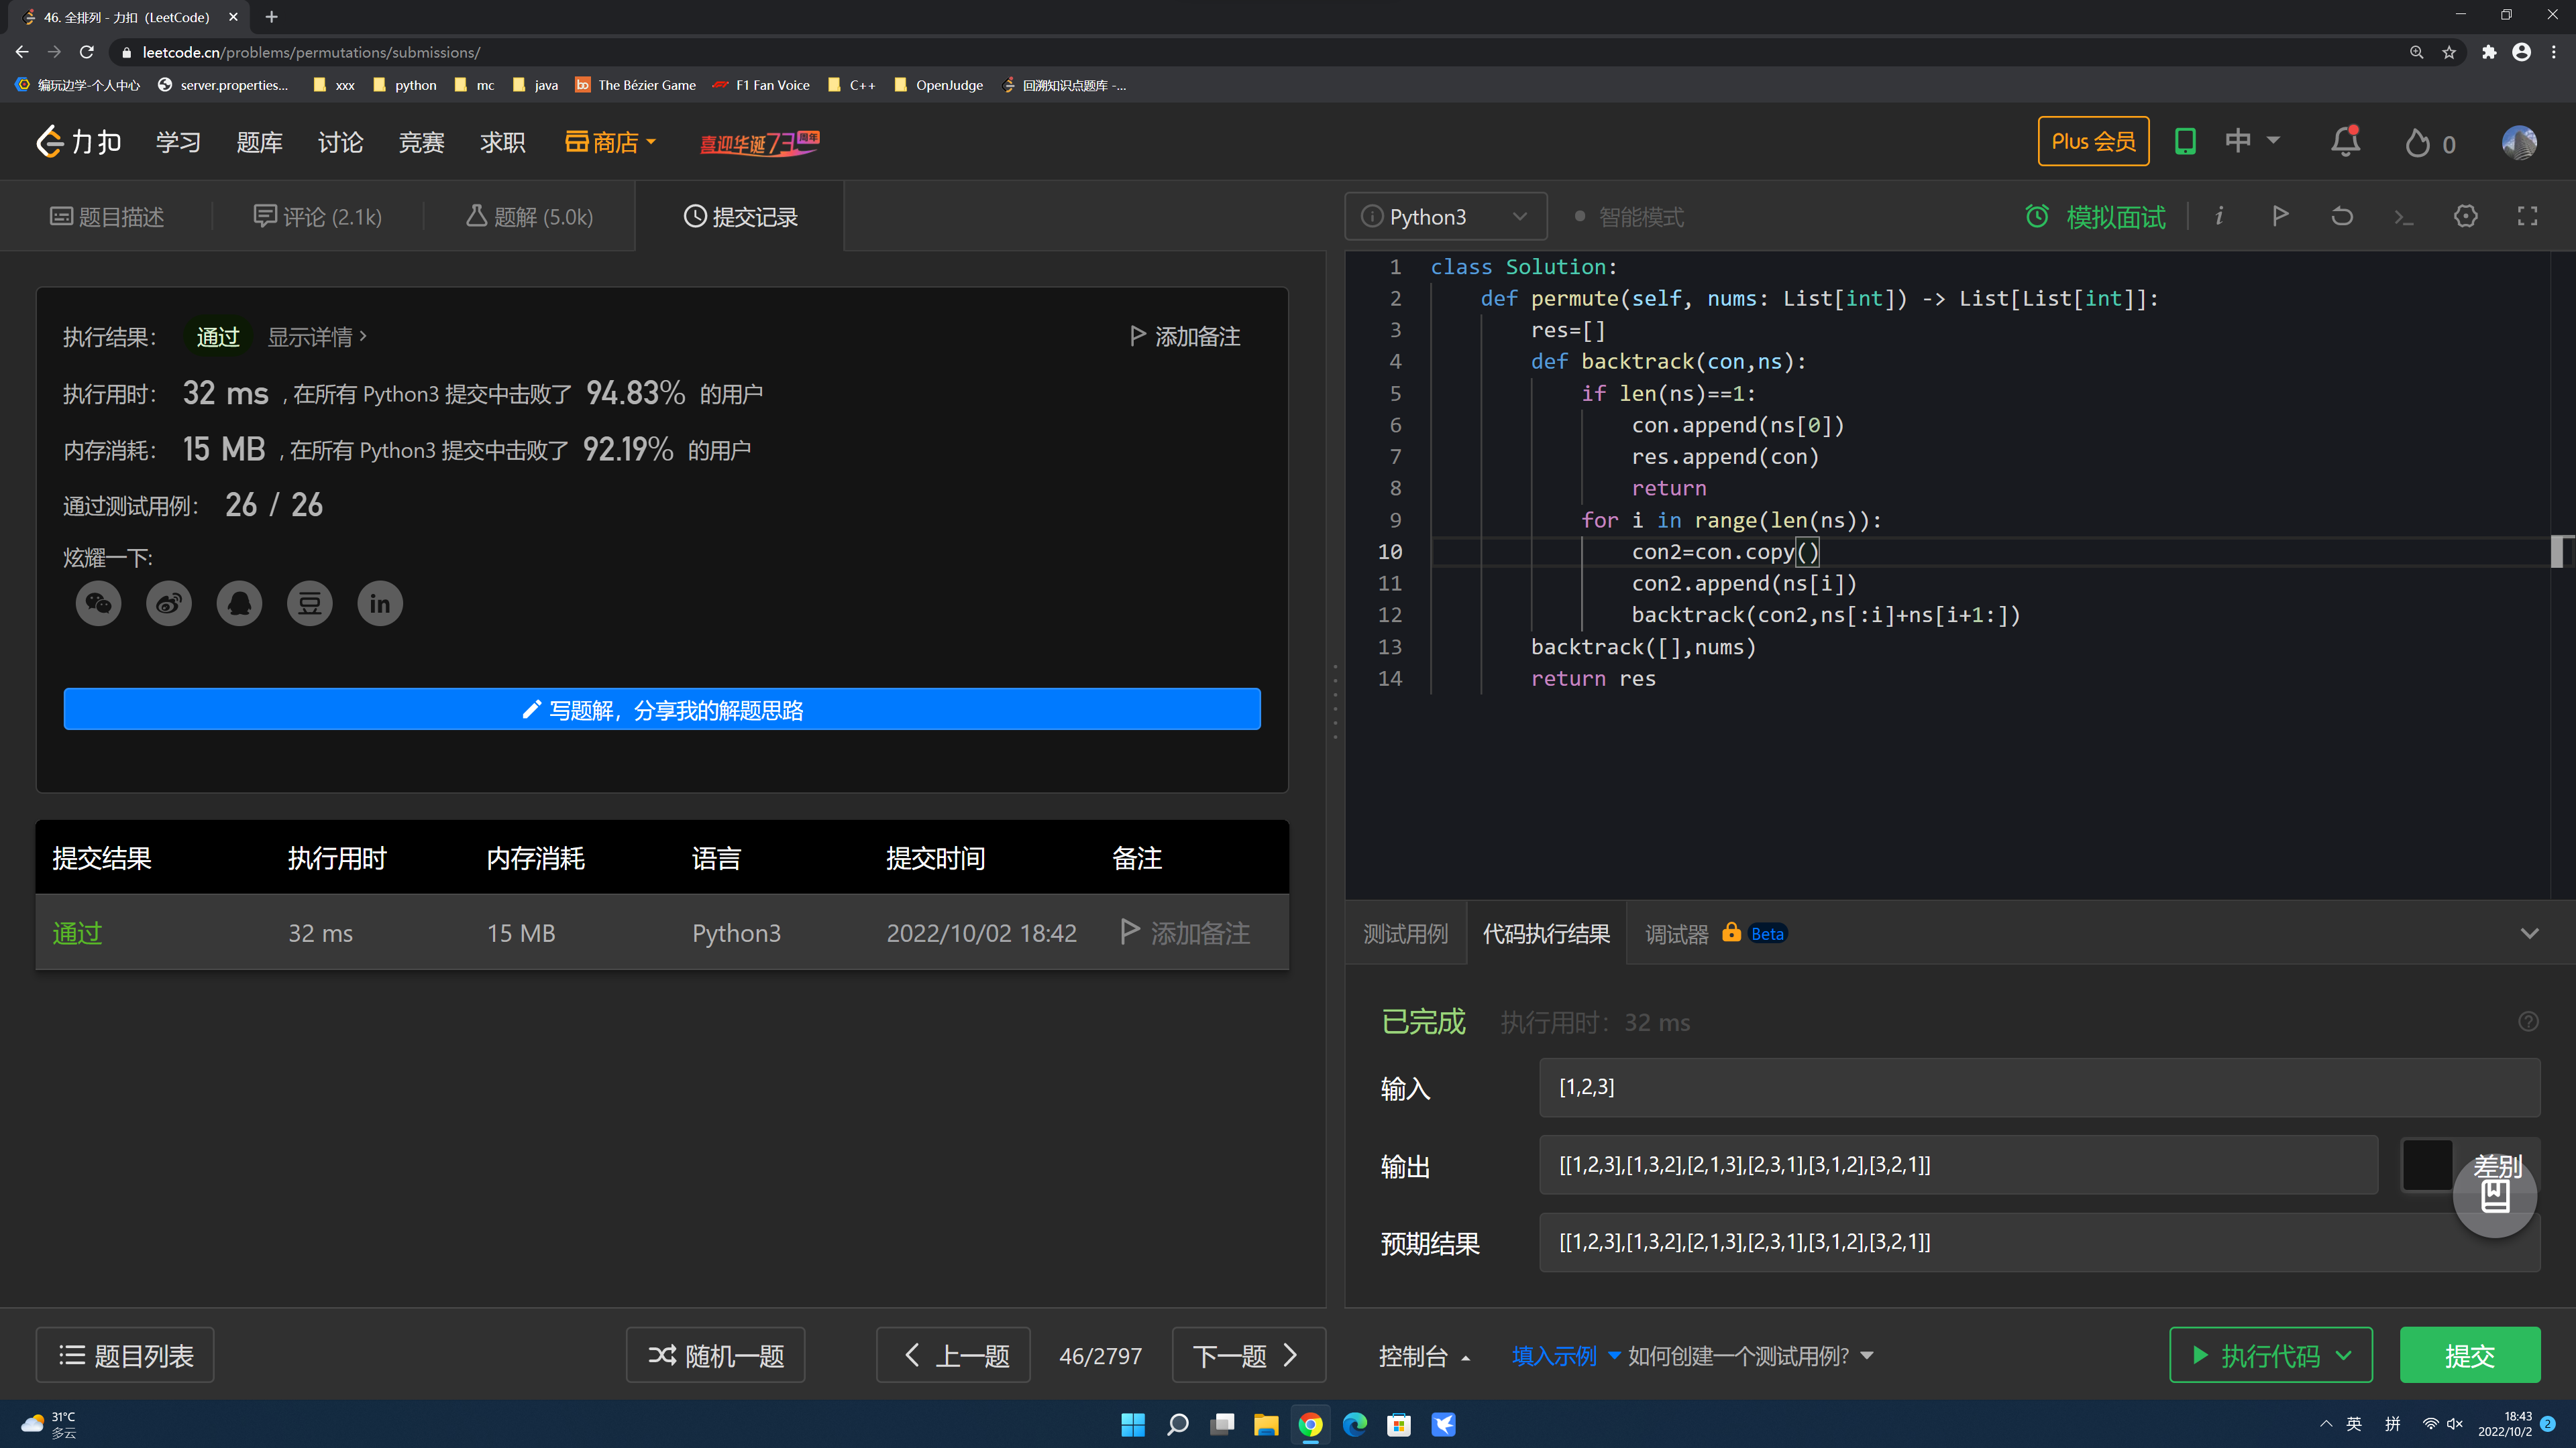The width and height of the screenshot is (2576, 1448).
Task: Open the Douban share icon
Action: [310, 603]
